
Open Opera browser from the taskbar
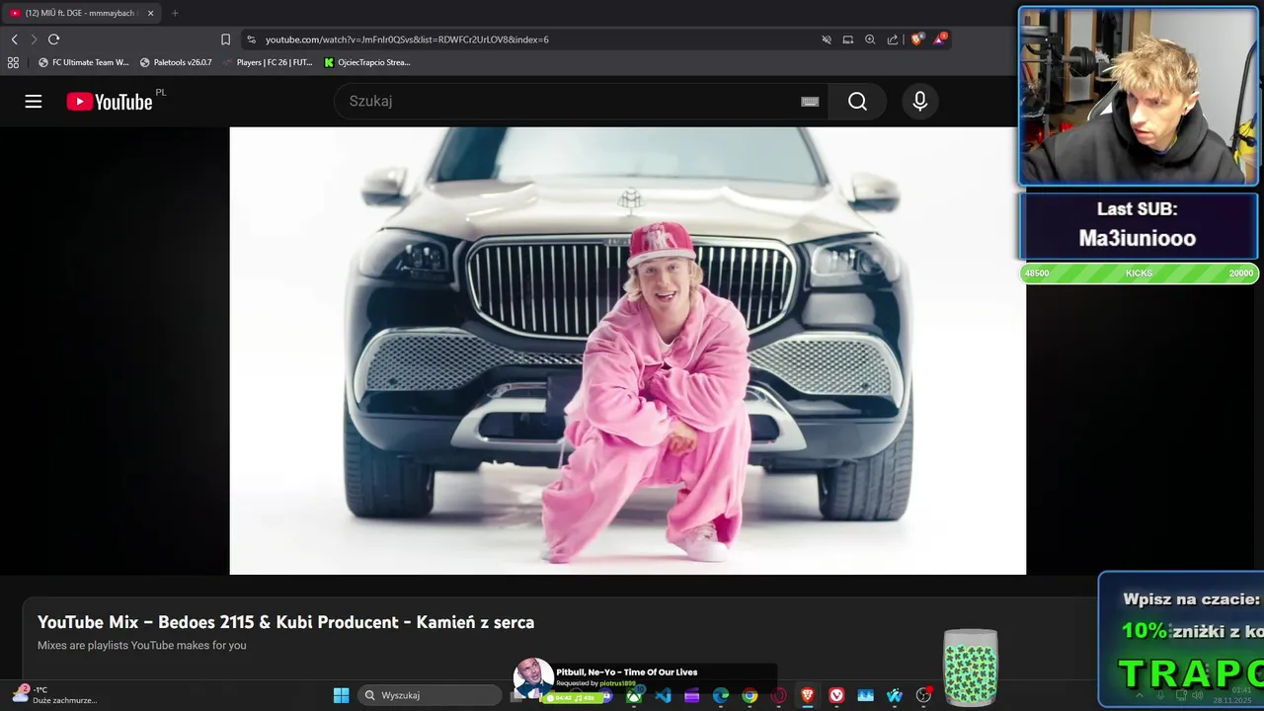(778, 695)
